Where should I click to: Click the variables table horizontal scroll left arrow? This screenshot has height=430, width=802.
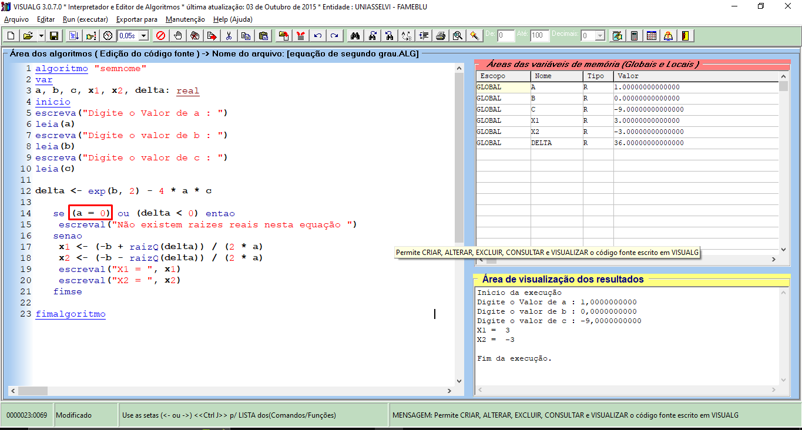(x=480, y=258)
